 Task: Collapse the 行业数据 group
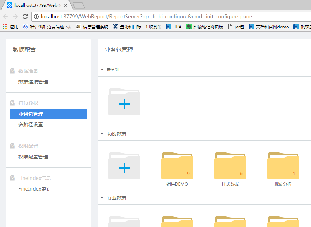tap(102, 197)
